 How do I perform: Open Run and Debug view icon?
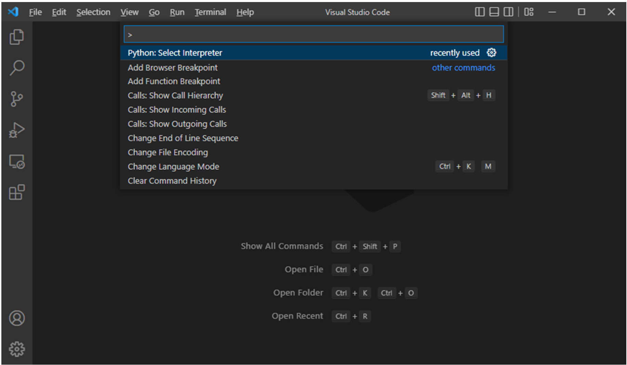16,130
